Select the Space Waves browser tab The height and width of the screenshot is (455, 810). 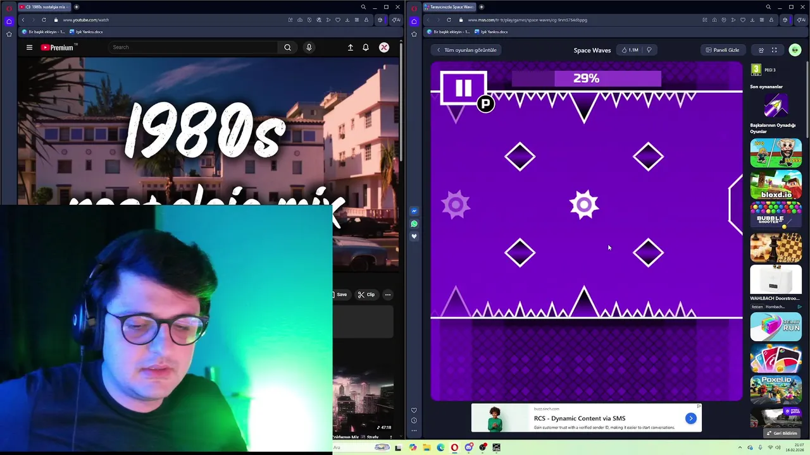point(449,7)
